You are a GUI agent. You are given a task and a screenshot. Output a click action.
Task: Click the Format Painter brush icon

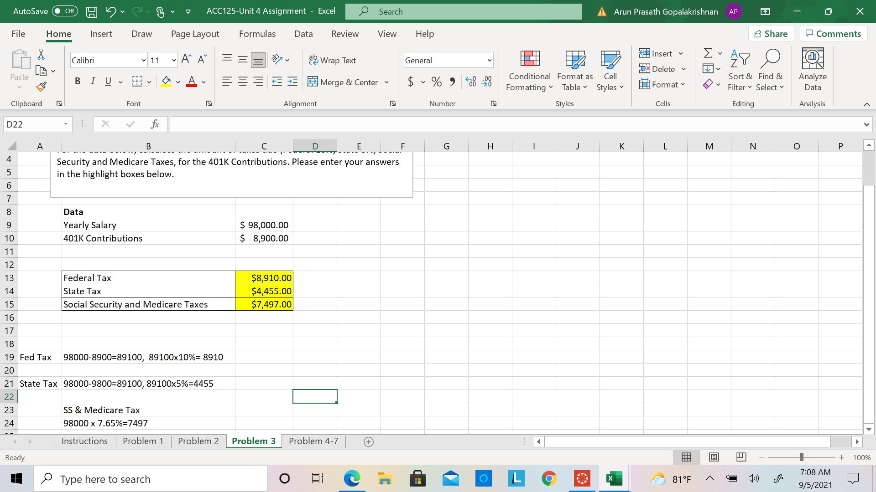[41, 87]
